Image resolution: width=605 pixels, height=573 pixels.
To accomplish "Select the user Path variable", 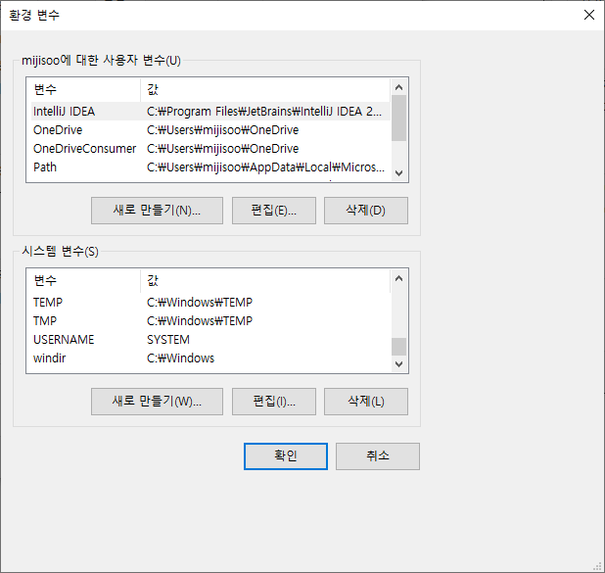I will coord(210,167).
